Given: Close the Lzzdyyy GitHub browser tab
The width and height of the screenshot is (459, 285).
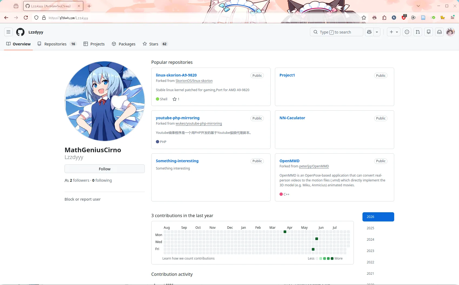Looking at the screenshot, I should point(79,6).
